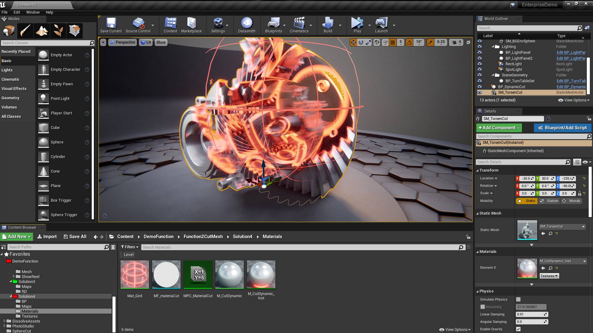The image size is (593, 333).
Task: Open Edit menu
Action: coord(17,12)
